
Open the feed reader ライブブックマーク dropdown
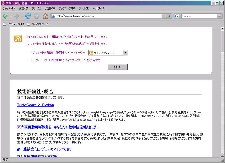[125, 53]
